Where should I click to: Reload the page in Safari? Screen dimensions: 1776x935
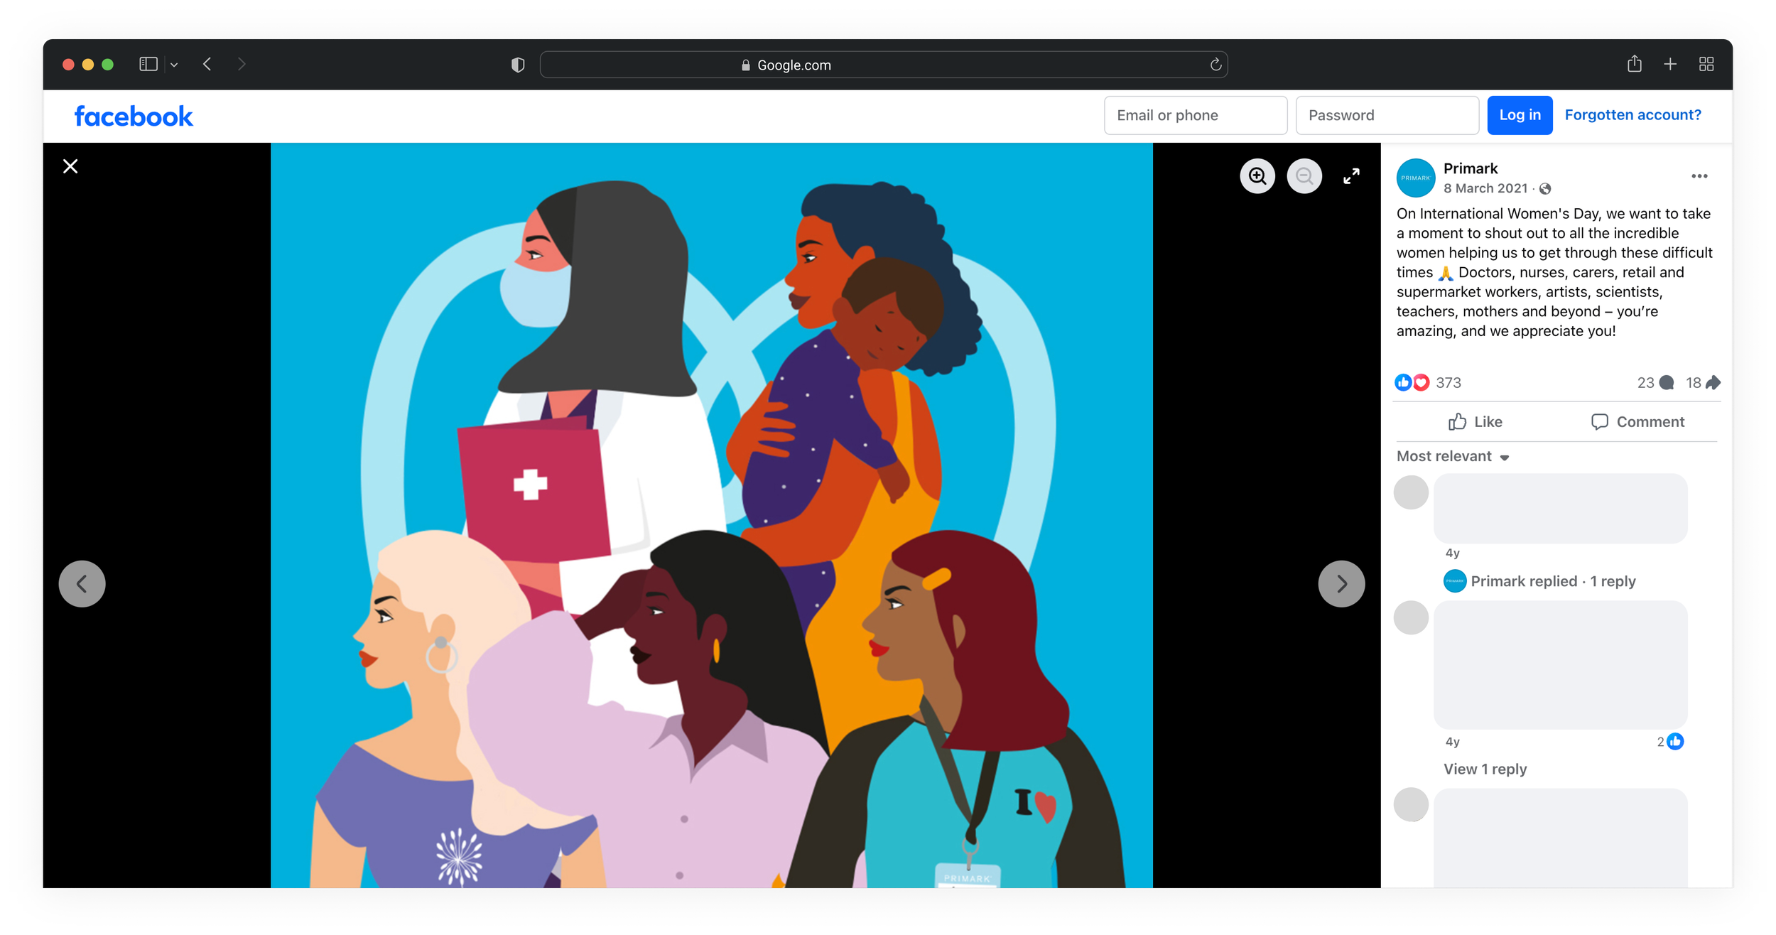click(x=1215, y=65)
